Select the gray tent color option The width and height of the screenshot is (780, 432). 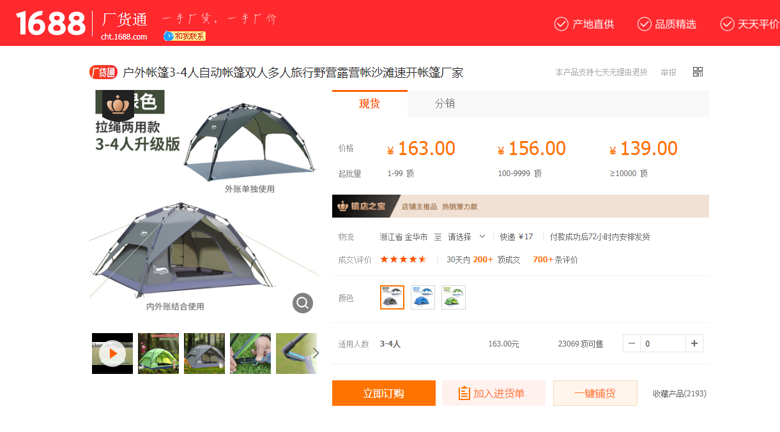(x=392, y=297)
